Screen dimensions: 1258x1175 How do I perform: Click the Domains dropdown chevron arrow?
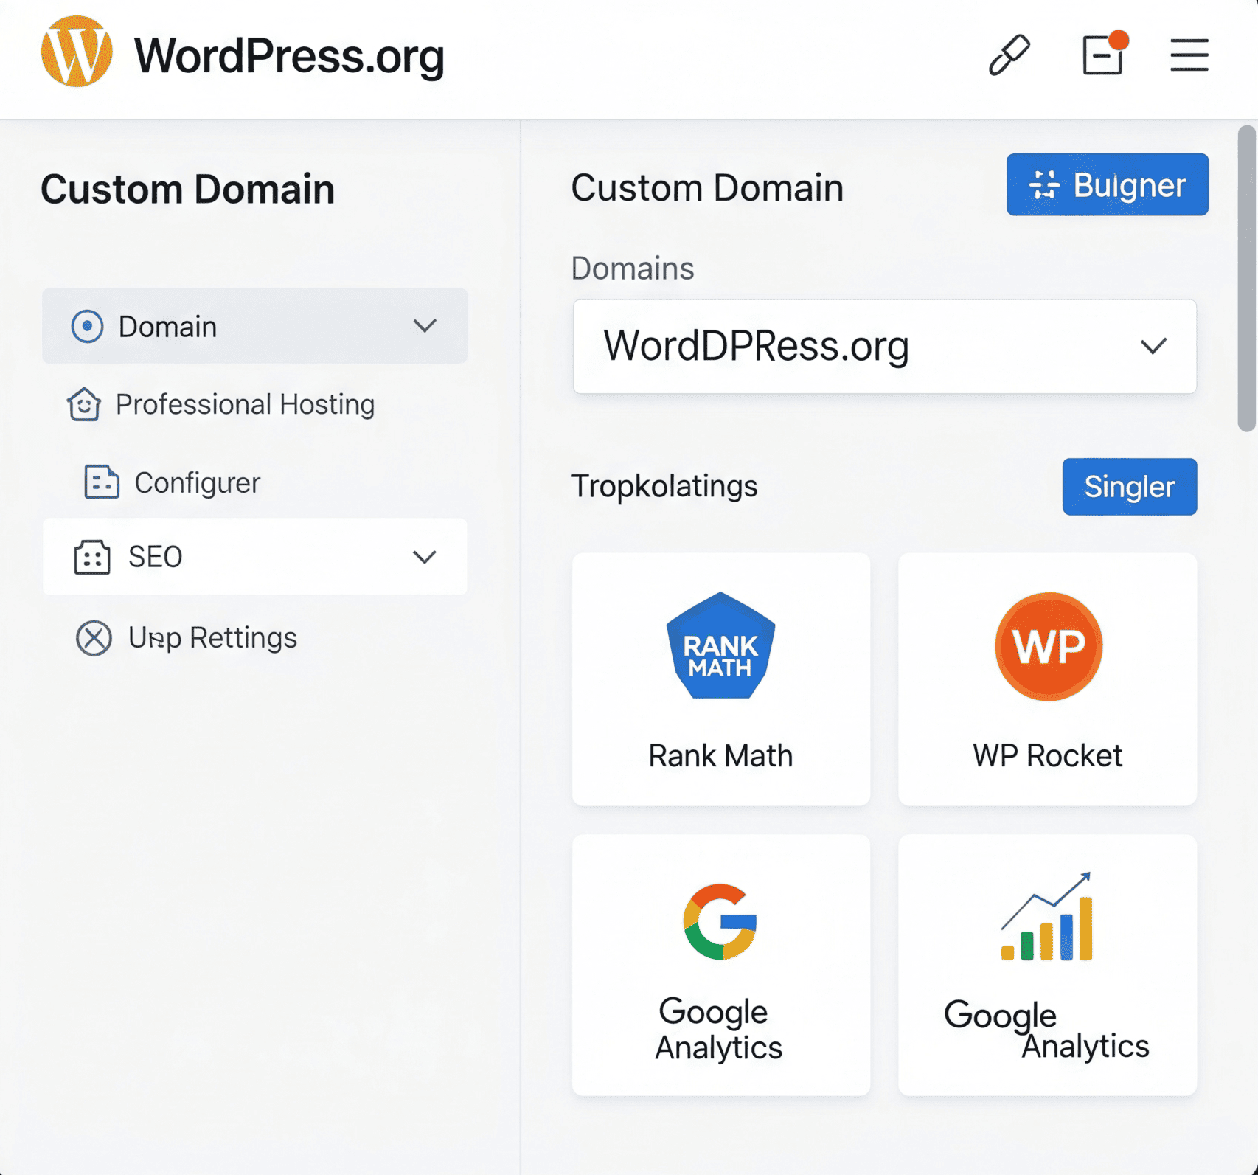pyautogui.click(x=1153, y=346)
